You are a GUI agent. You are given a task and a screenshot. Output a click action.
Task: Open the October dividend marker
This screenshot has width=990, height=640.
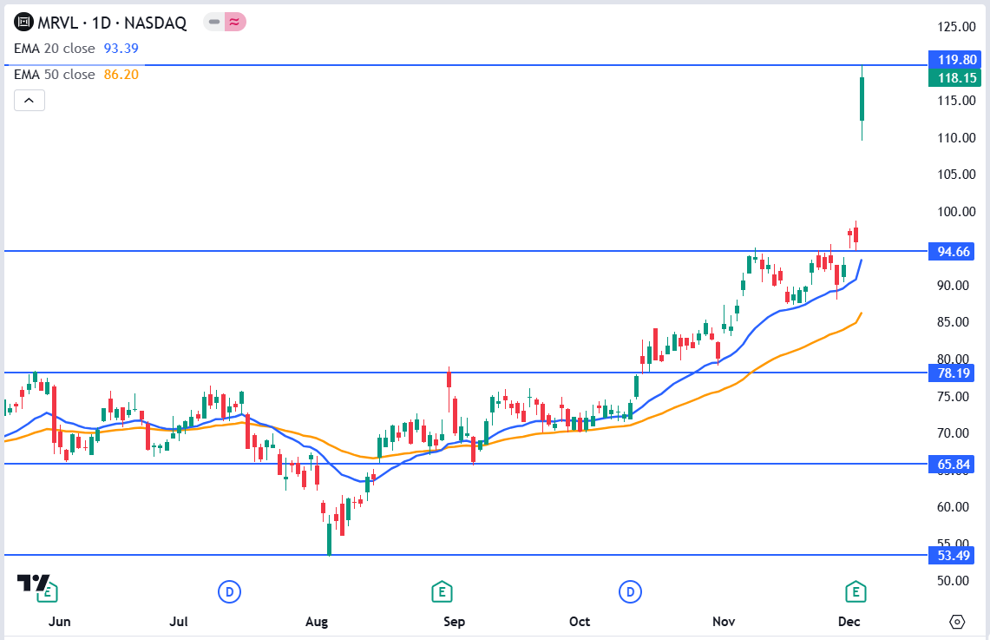pos(630,591)
